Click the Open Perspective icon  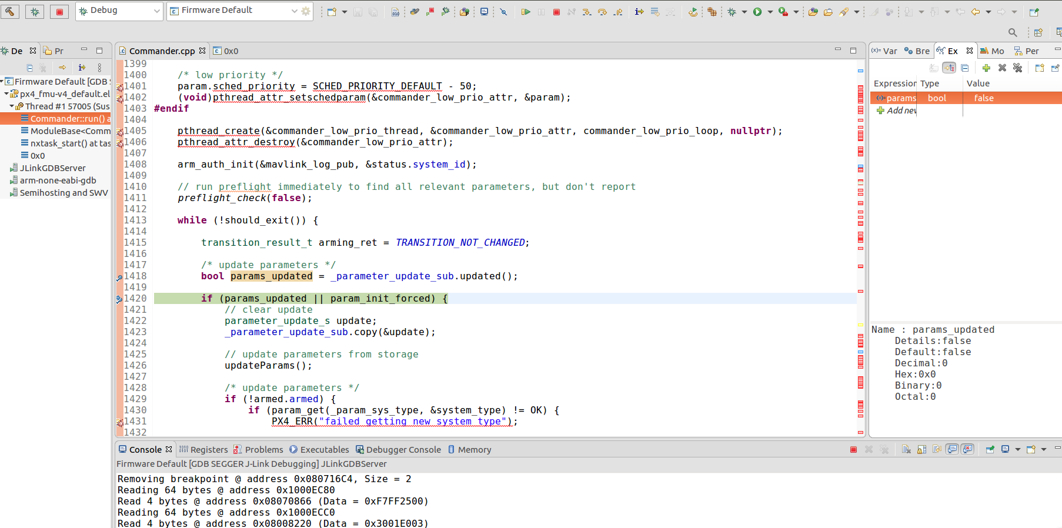tap(1038, 32)
